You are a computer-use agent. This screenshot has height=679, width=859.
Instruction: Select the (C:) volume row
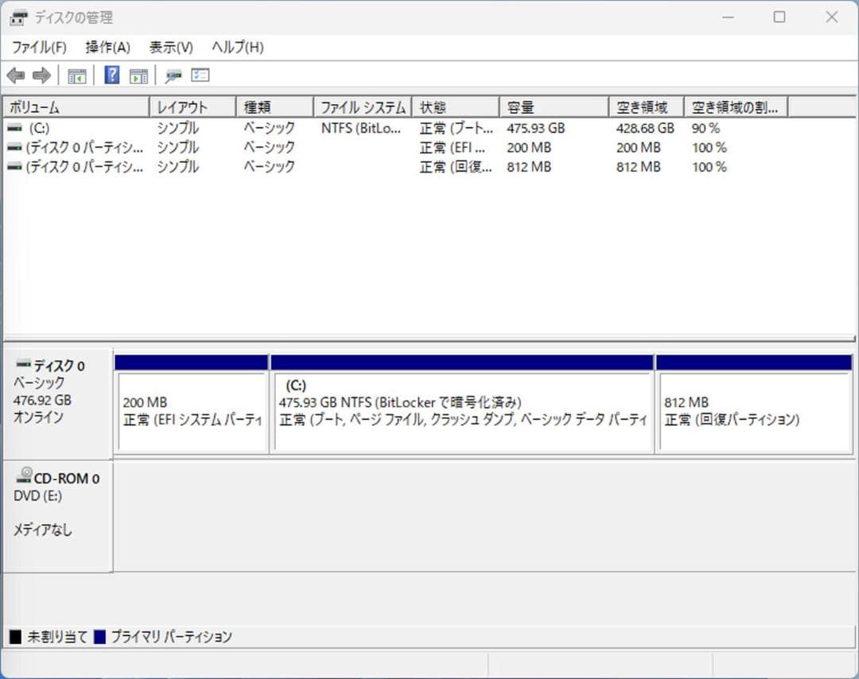click(x=395, y=128)
